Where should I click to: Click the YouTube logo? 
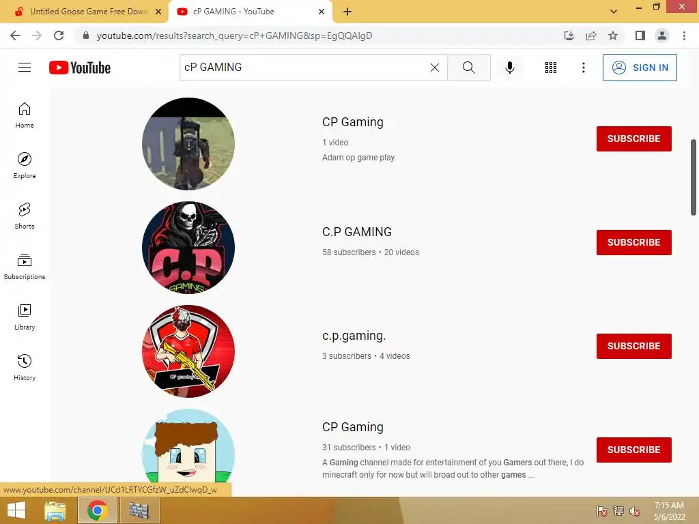click(80, 68)
